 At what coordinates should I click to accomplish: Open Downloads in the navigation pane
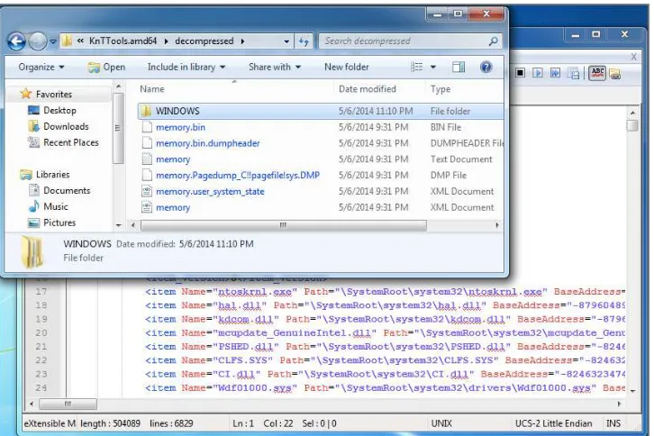tap(66, 126)
